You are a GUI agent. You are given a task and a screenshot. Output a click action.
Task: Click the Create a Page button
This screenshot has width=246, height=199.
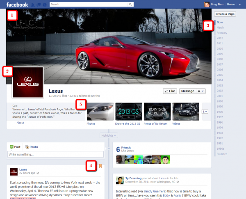point(225,14)
